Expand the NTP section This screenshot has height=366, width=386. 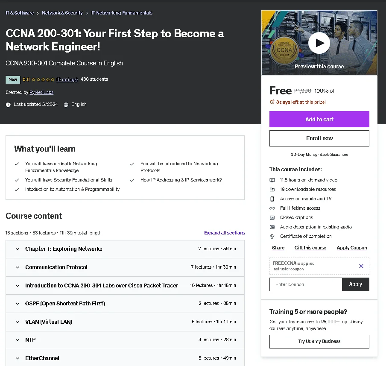125,340
